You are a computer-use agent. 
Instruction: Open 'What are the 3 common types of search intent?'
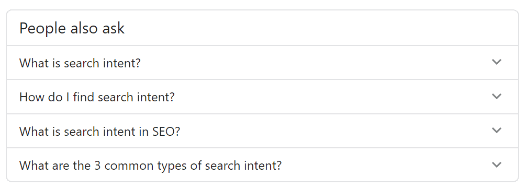click(150, 165)
